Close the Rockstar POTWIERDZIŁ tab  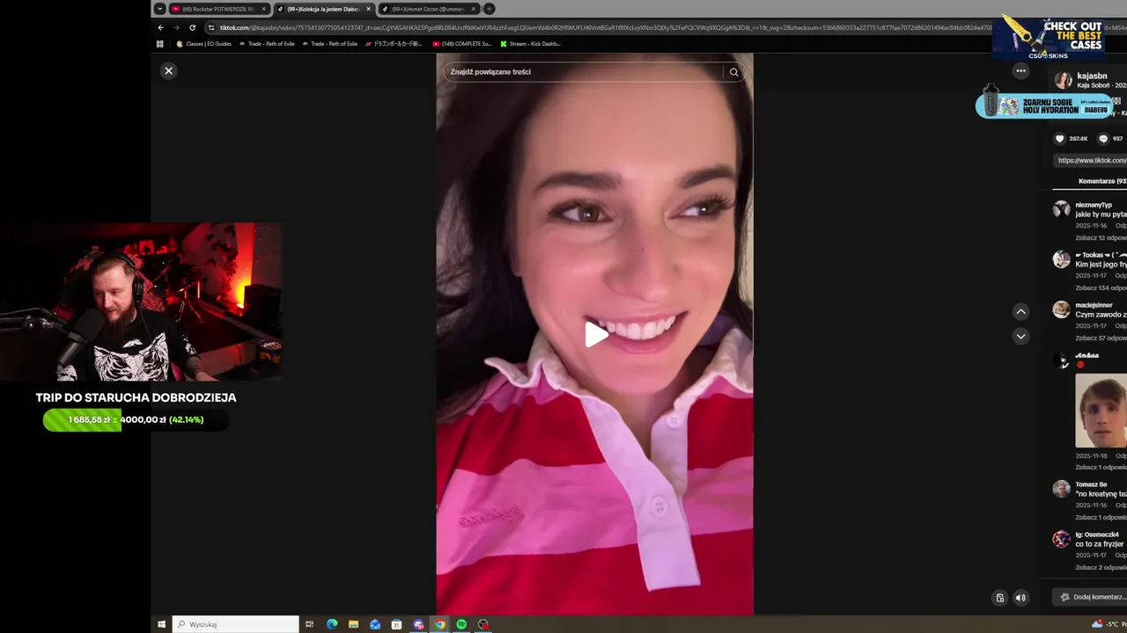pyautogui.click(x=263, y=9)
